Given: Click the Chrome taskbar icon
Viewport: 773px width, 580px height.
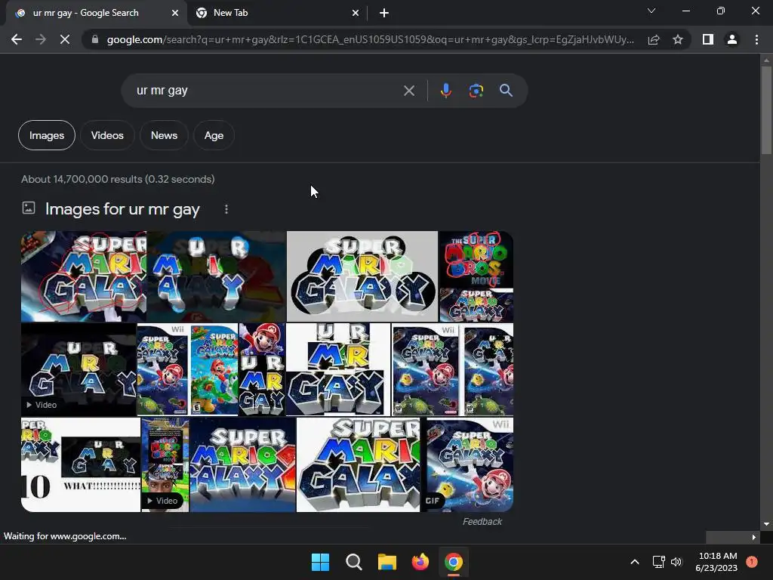Looking at the screenshot, I should (x=454, y=562).
